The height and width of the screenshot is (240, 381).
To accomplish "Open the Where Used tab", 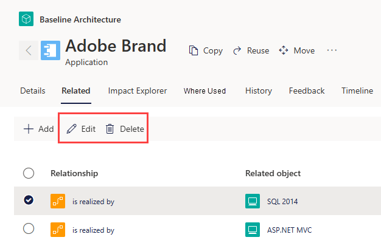I will tap(204, 91).
